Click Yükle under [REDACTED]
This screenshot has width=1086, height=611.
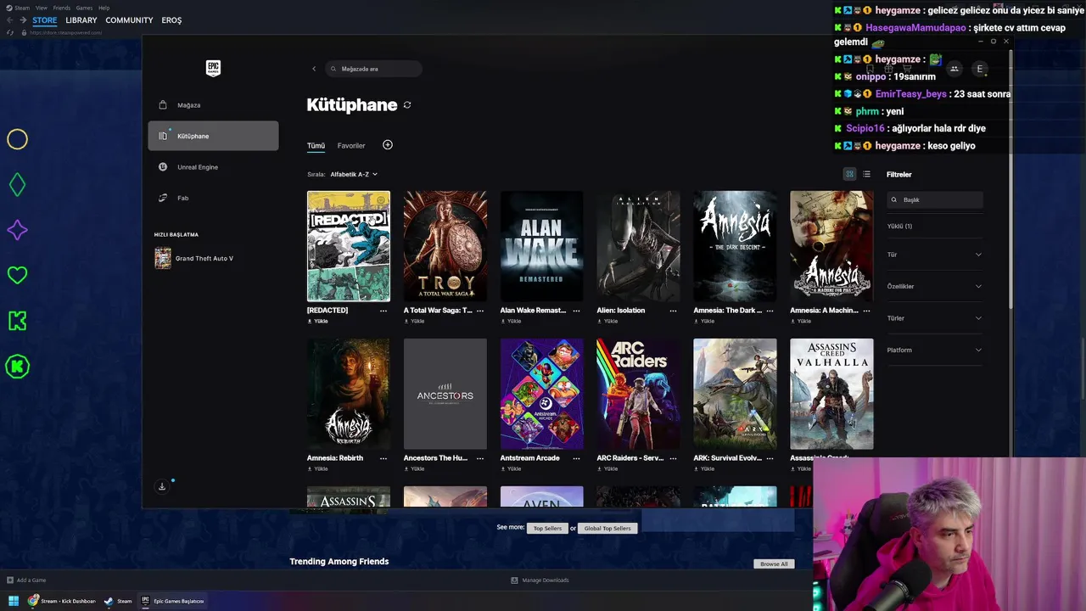[317, 322]
